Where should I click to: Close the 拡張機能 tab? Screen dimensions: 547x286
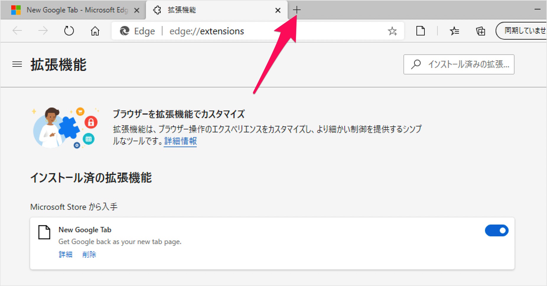click(278, 10)
